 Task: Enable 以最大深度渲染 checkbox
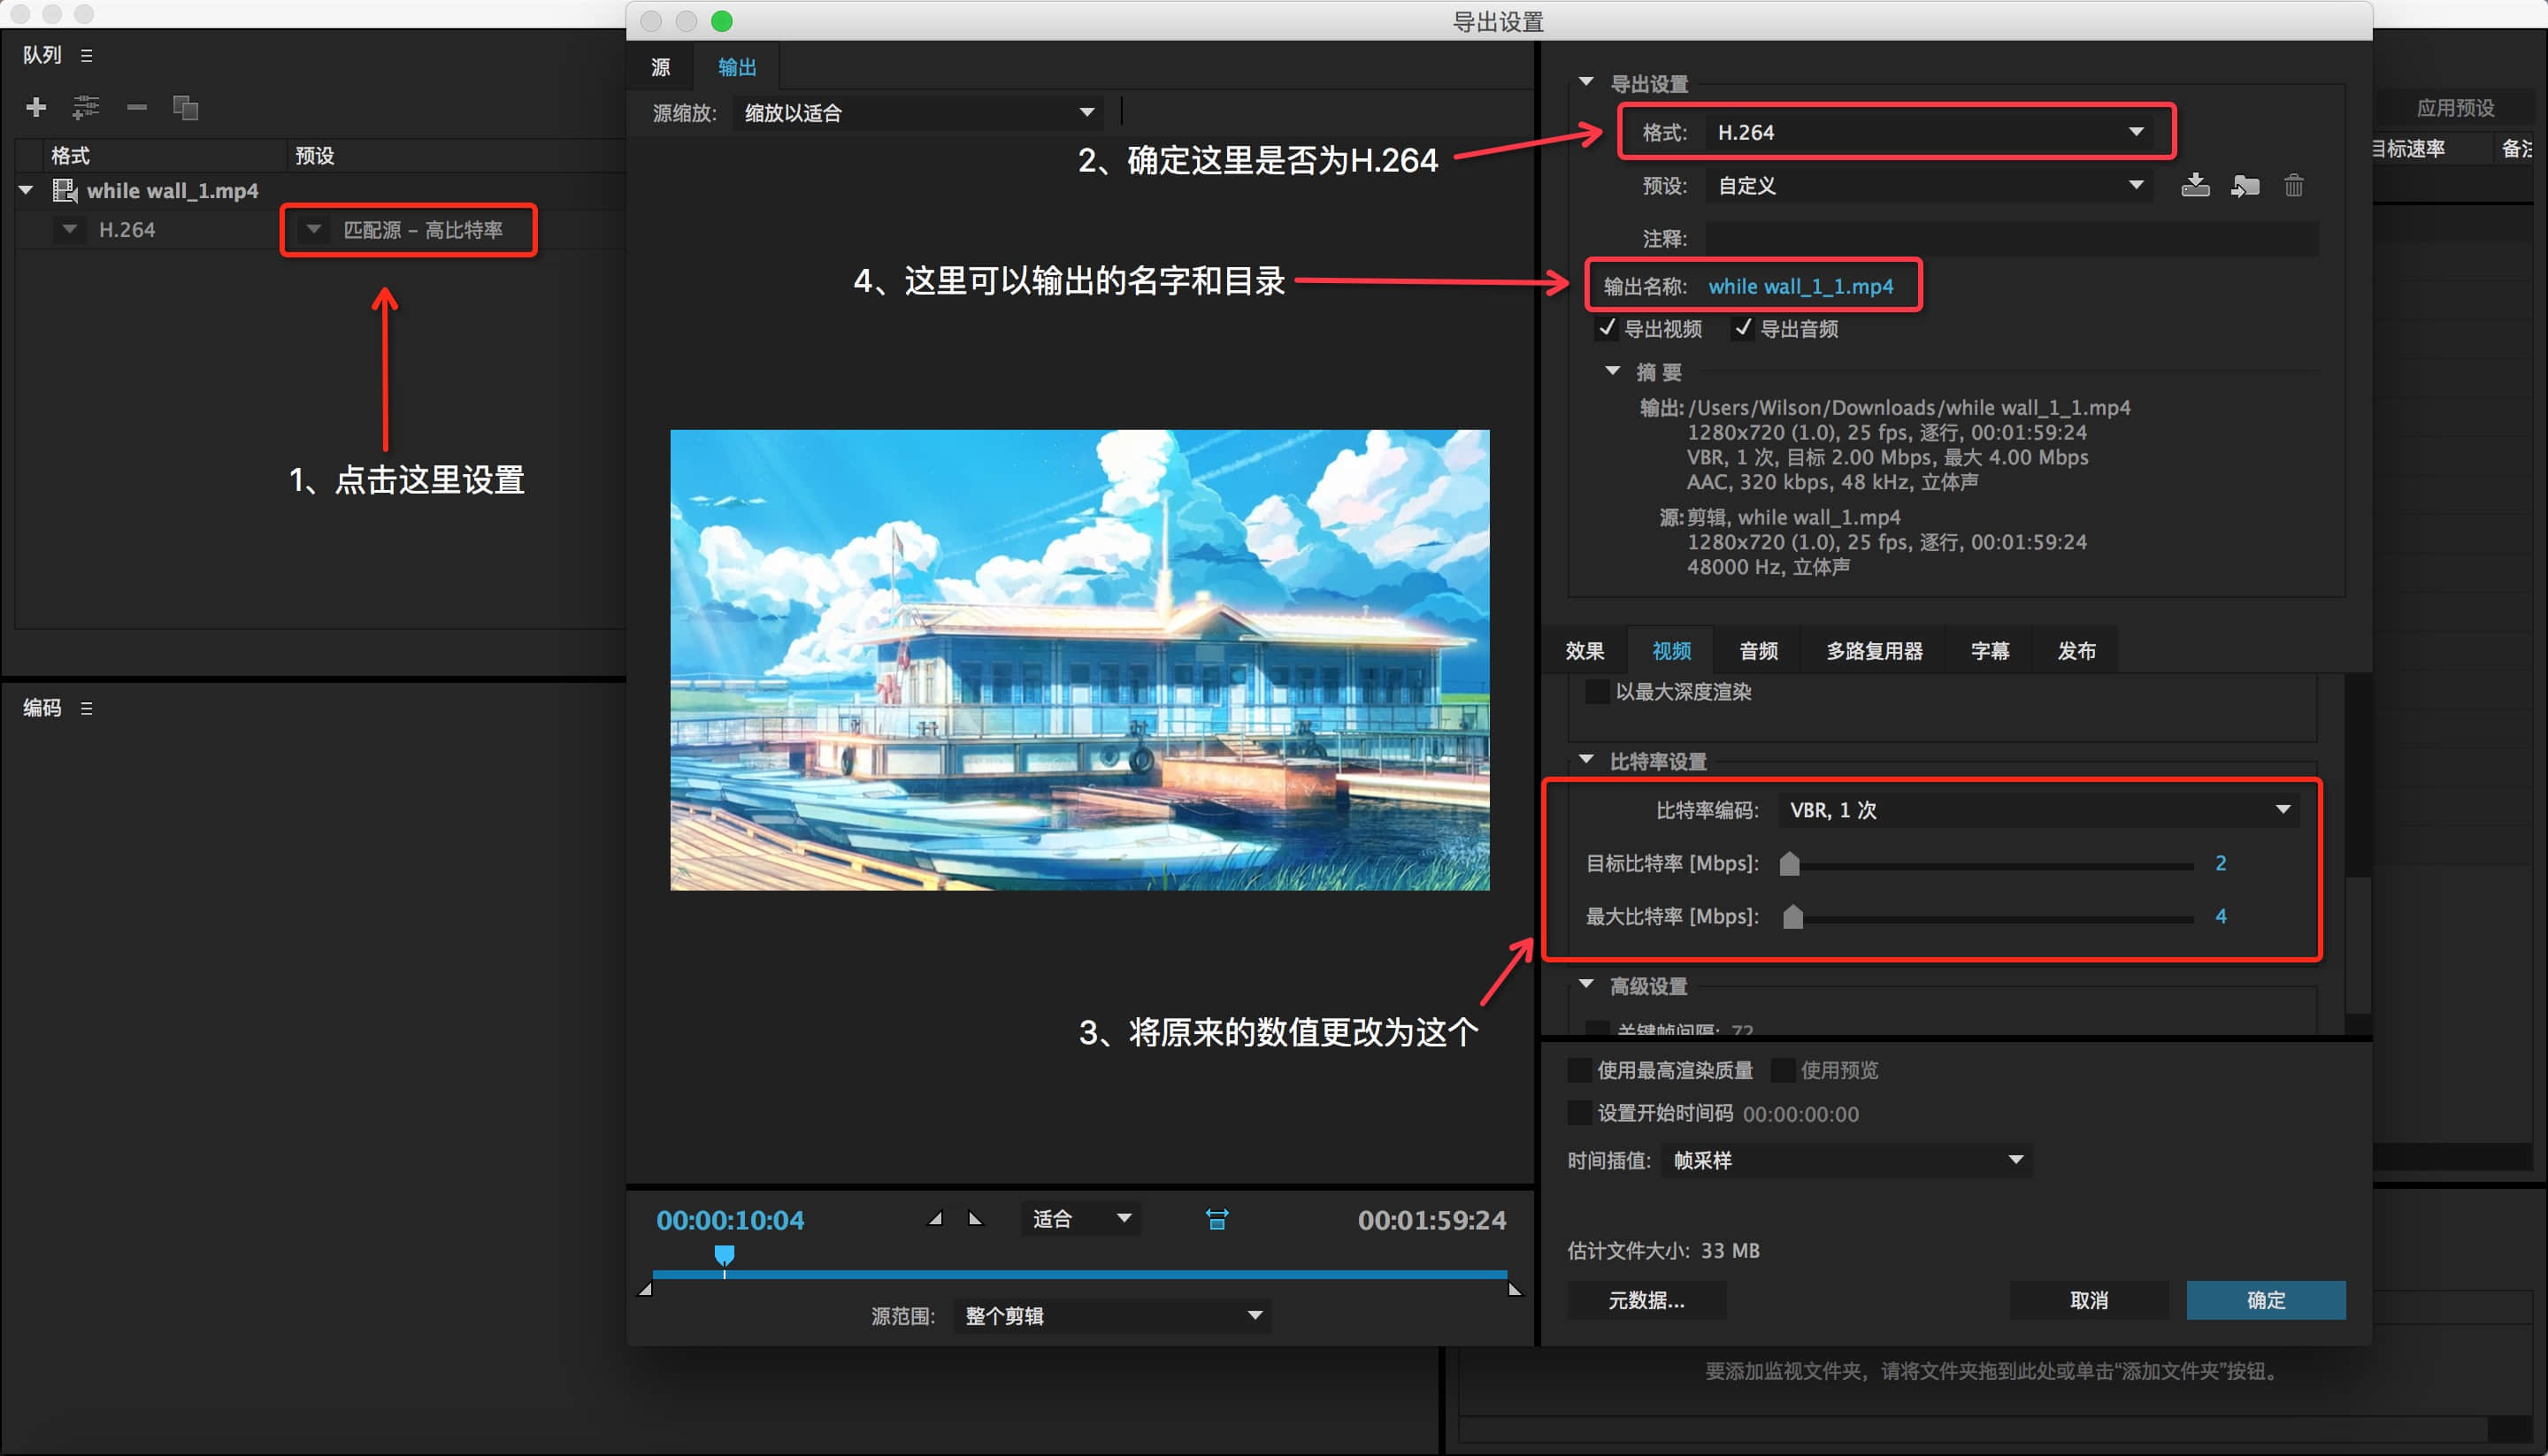click(x=1598, y=692)
